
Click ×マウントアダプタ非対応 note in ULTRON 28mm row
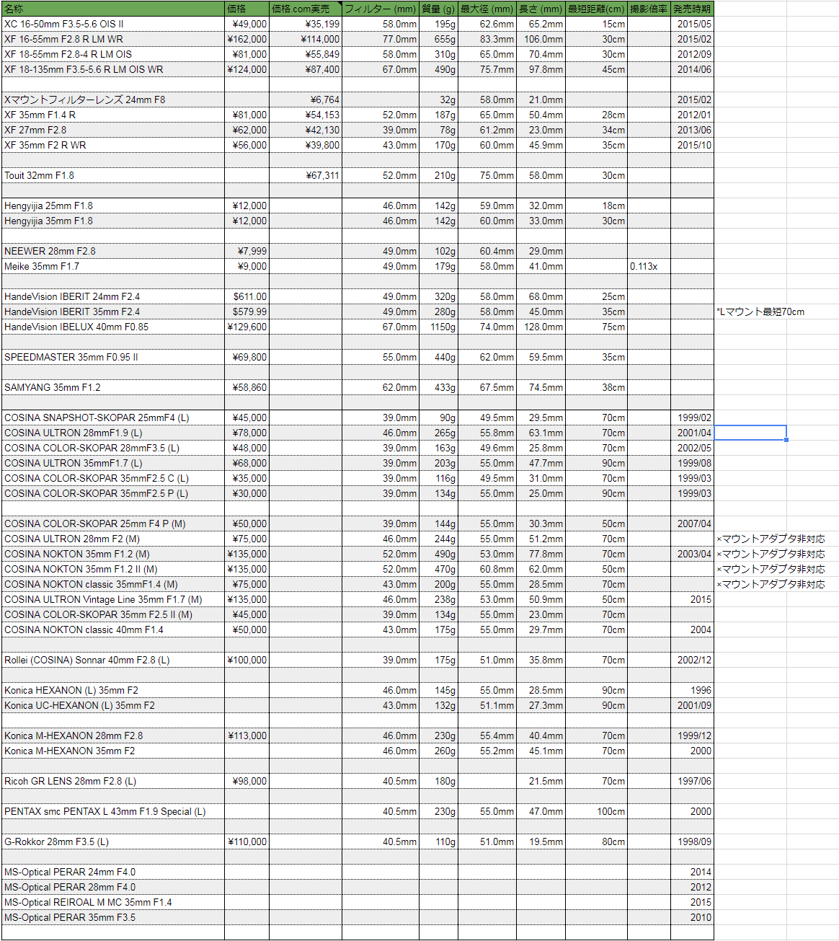pos(771,539)
